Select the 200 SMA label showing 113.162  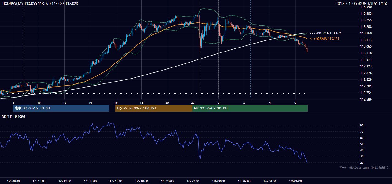tap(325, 33)
